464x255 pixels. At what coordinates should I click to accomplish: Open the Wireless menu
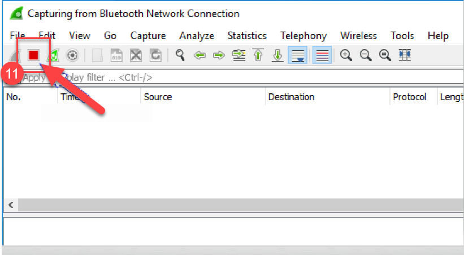[359, 36]
